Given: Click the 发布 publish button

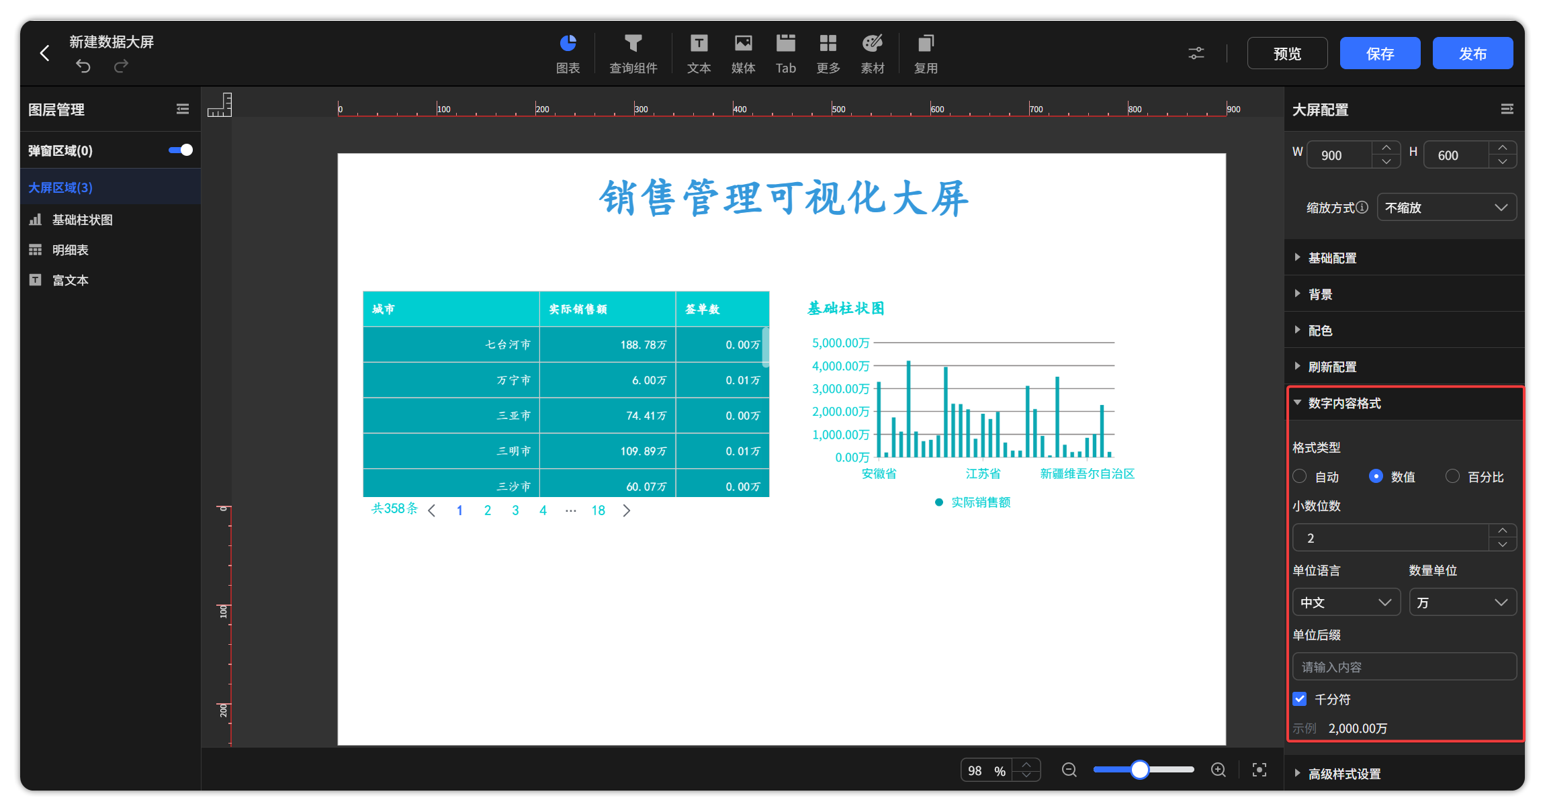Looking at the screenshot, I should 1472,53.
